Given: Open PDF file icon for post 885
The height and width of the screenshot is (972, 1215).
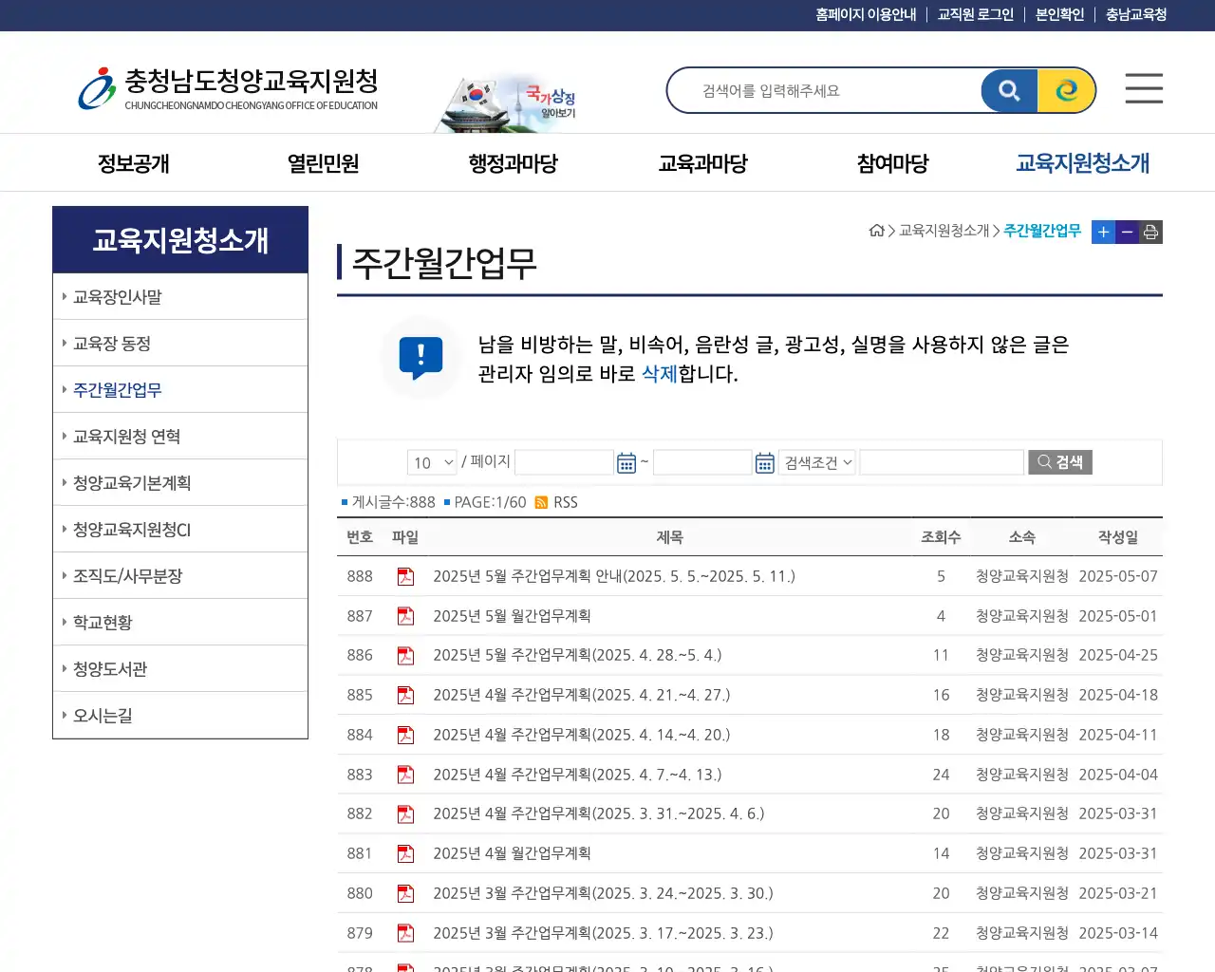Looking at the screenshot, I should 405,695.
